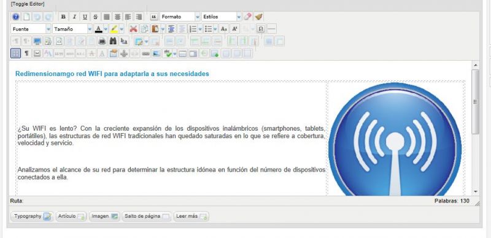Toggle show paragraph marks (¶) button
Image resolution: width=491 pixels, height=238 pixels.
(x=26, y=53)
